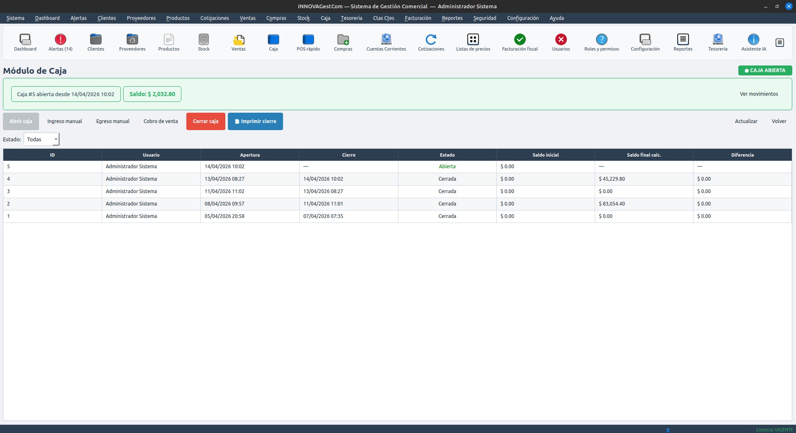The height and width of the screenshot is (433, 796).
Task: Open the Facturación menu in the menu bar
Action: [418, 18]
